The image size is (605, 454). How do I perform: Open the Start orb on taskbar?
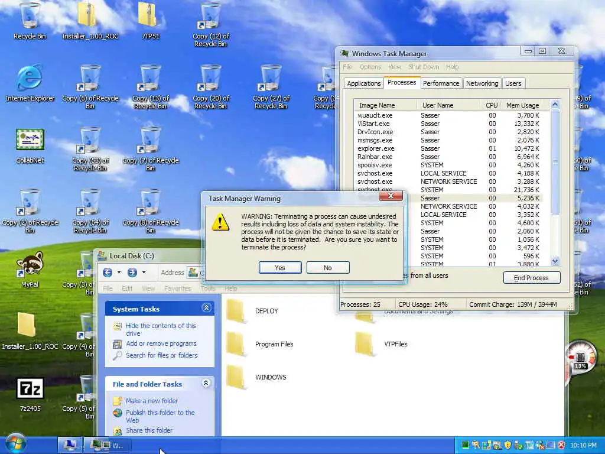pos(15,443)
